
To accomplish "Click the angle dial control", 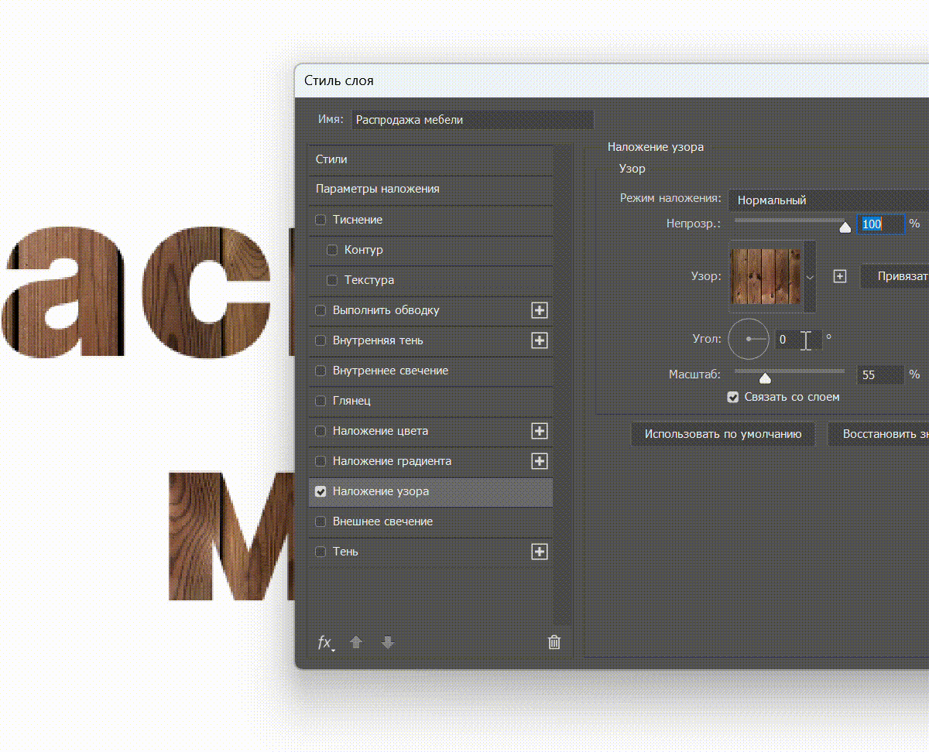I will coord(749,339).
